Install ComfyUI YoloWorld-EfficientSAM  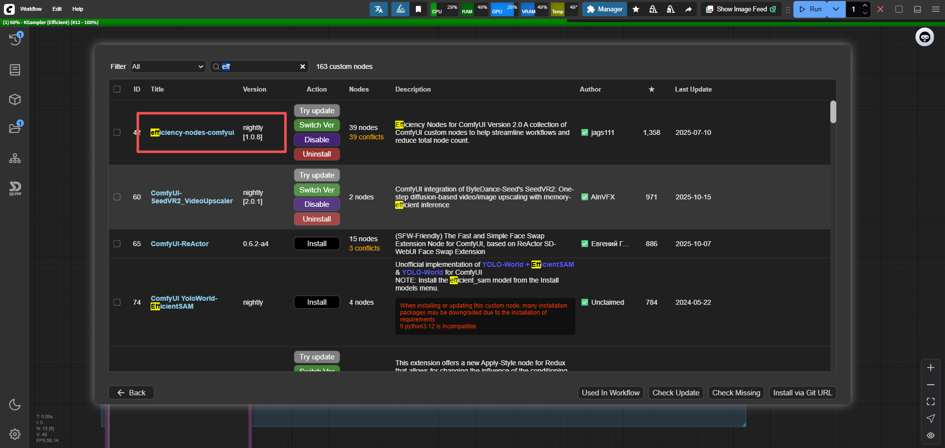pos(317,302)
